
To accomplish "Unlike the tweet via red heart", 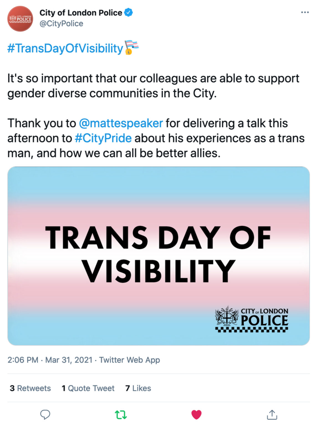I will (196, 415).
